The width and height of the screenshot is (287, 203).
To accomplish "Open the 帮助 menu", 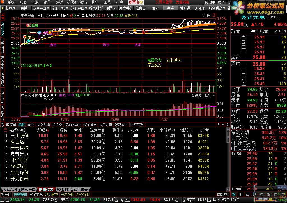I will 119,2.
